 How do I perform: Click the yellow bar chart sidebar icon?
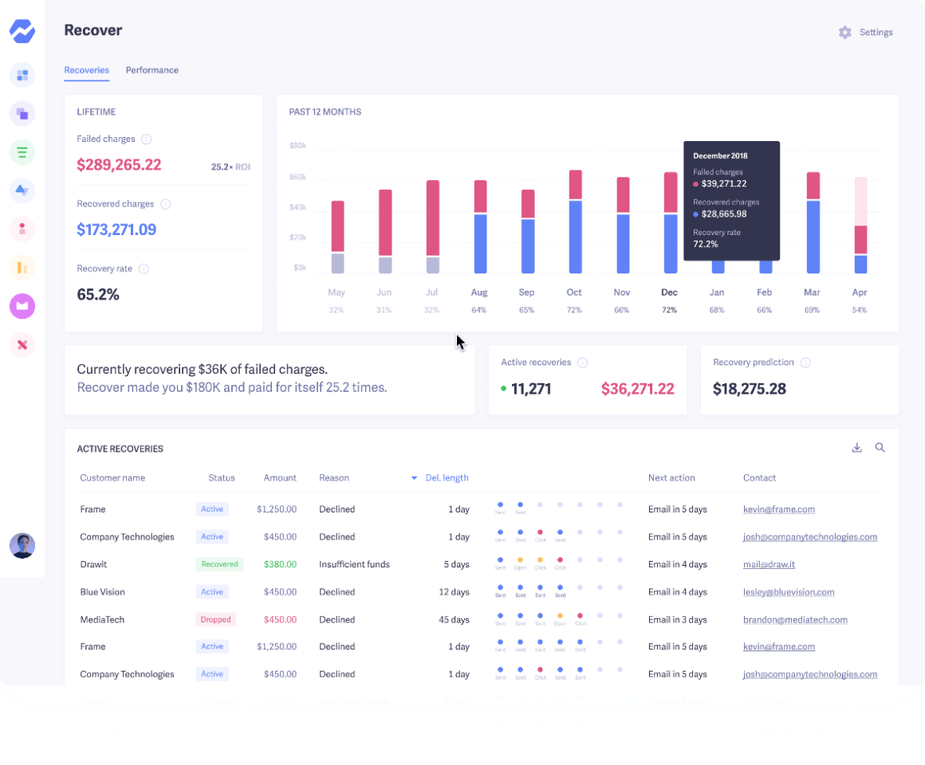(x=22, y=268)
